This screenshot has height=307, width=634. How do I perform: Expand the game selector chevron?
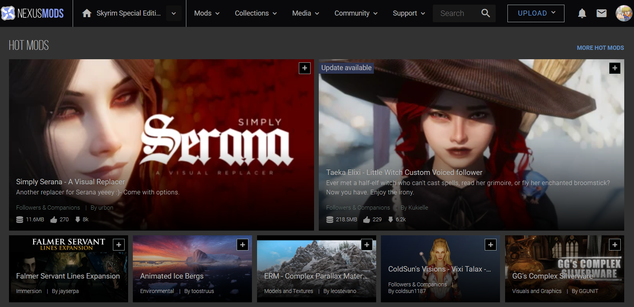coord(174,13)
